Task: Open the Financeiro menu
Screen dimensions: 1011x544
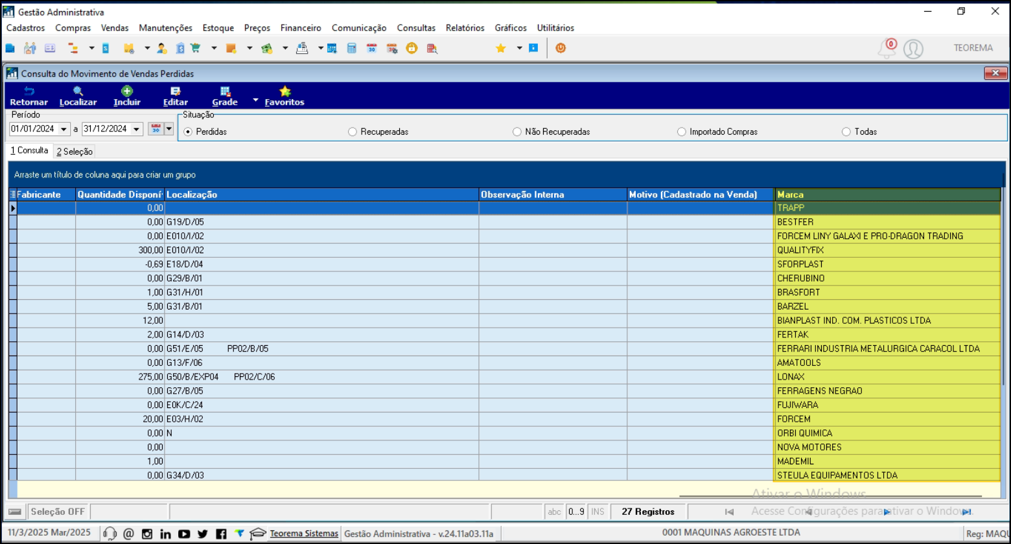Action: click(301, 28)
